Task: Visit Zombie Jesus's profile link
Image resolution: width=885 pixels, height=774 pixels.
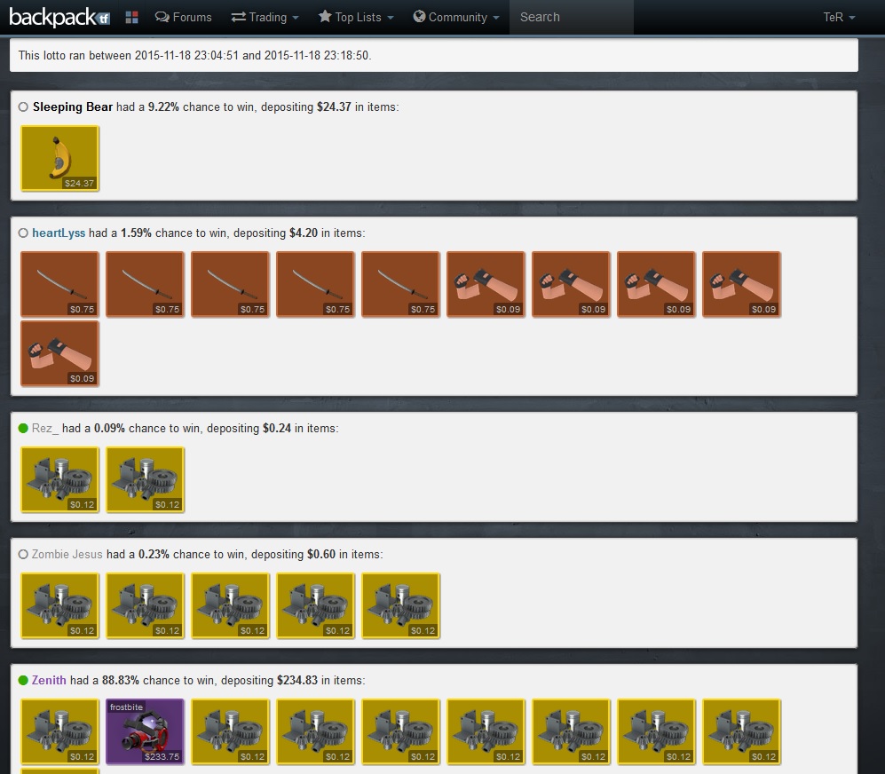Action: pyautogui.click(x=67, y=555)
